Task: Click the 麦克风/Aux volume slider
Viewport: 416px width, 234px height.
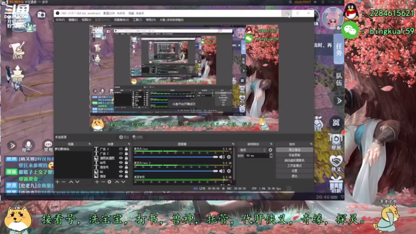Action: 176,157
